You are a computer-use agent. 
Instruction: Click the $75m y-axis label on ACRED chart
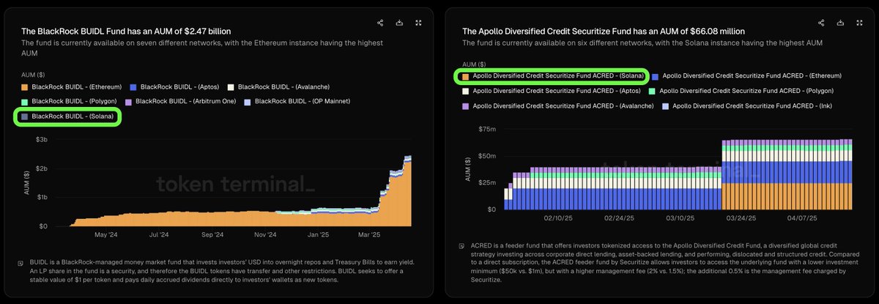click(486, 130)
